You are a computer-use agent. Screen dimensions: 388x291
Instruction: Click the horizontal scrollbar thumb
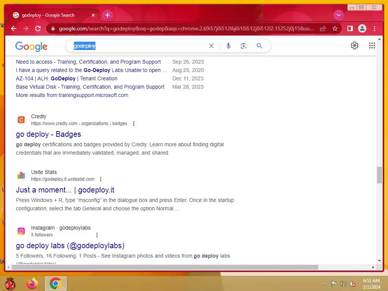(165, 267)
